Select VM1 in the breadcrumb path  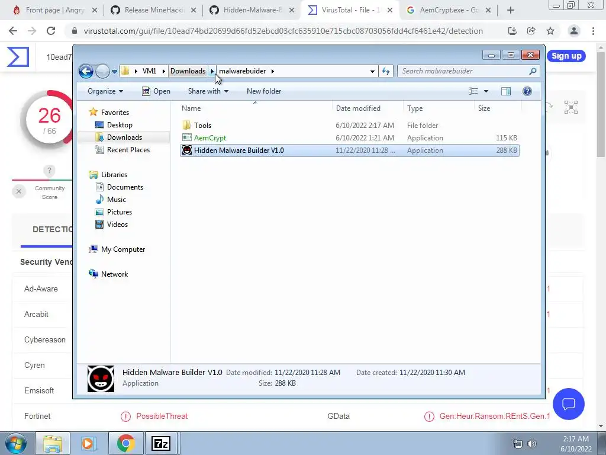[149, 71]
